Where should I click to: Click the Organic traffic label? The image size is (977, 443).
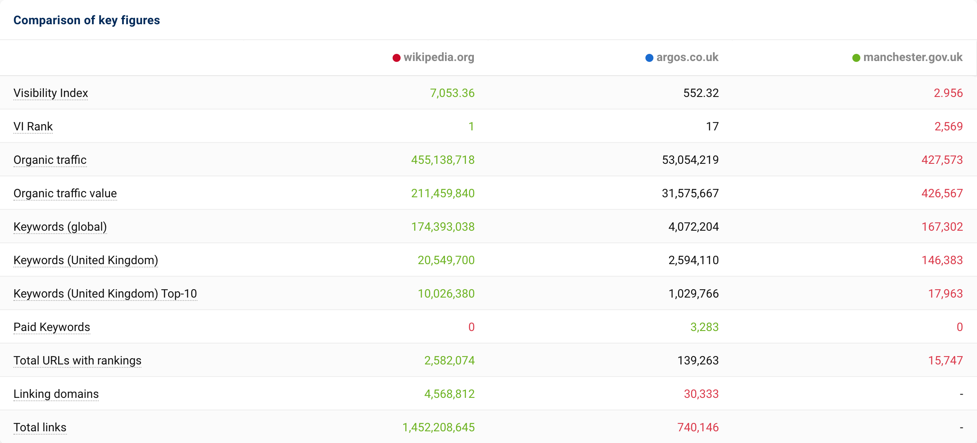pyautogui.click(x=50, y=160)
